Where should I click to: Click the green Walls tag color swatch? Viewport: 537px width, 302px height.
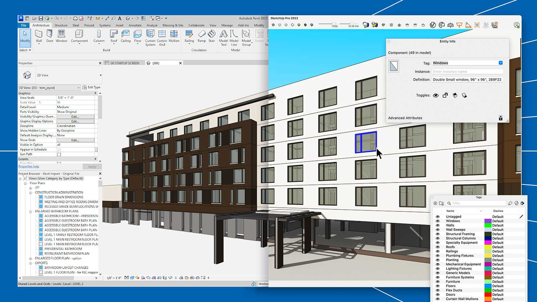tap(487, 225)
